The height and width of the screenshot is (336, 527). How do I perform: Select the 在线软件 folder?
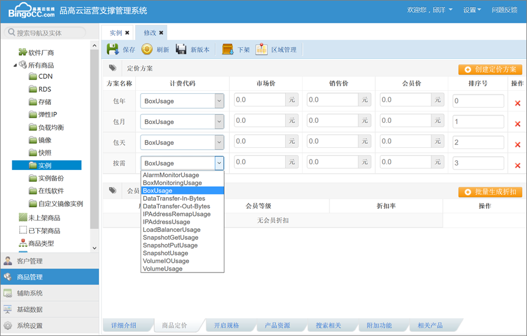[47, 191]
